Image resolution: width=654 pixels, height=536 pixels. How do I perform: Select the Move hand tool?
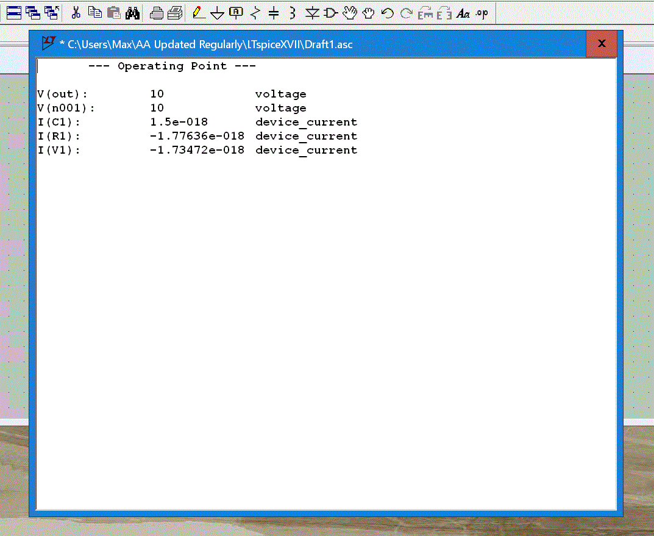click(x=349, y=13)
